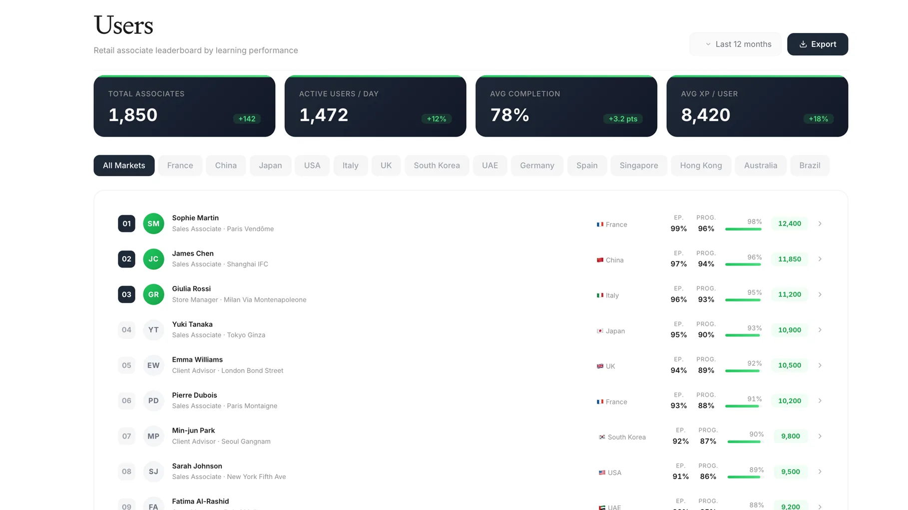Click Giulia Rossi's GR avatar icon
The image size is (908, 510).
153,294
